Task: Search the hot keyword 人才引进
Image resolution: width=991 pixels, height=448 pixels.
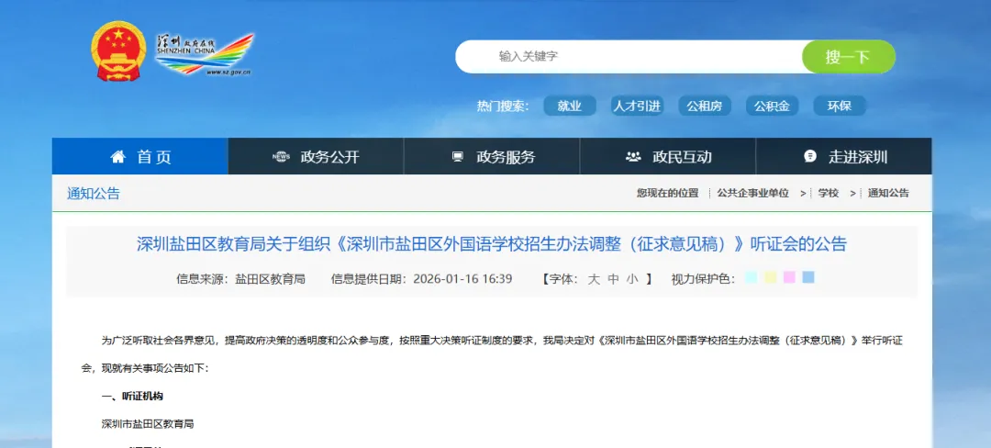Action: click(637, 106)
